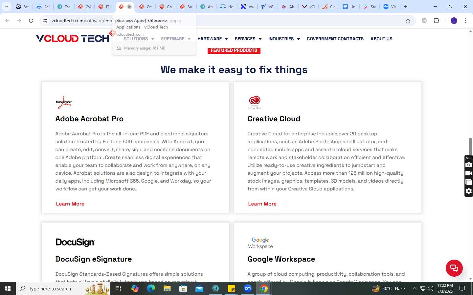Switch to the 'Sta' tab
Screen dimensions: 473x295
tap(370, 7)
